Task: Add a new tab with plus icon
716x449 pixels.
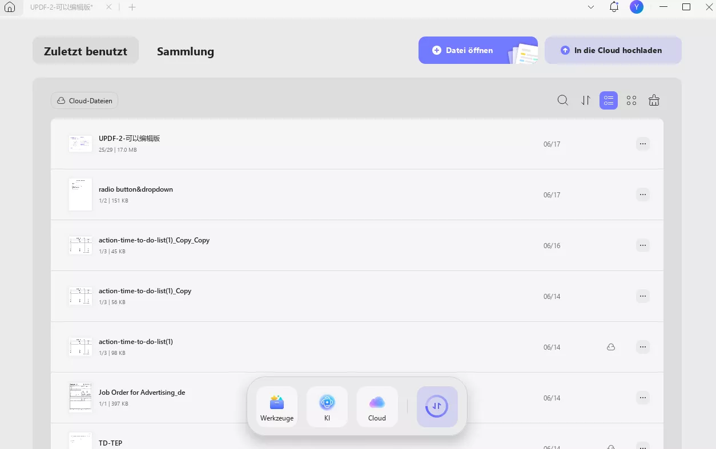Action: pos(132,7)
